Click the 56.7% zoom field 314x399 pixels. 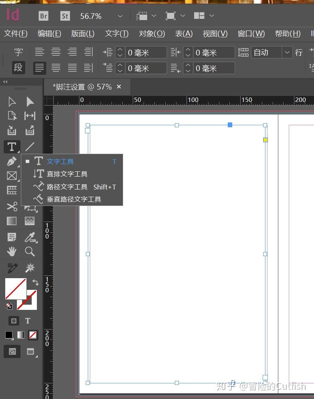[91, 16]
